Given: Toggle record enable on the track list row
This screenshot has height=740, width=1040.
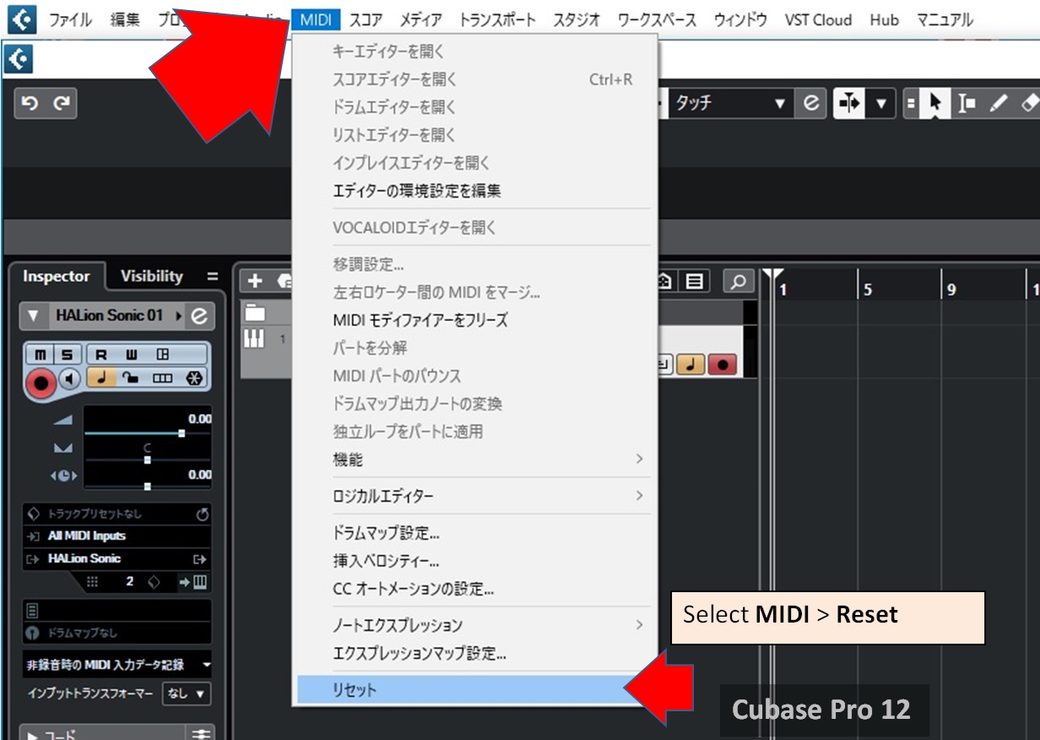Looking at the screenshot, I should 723,364.
